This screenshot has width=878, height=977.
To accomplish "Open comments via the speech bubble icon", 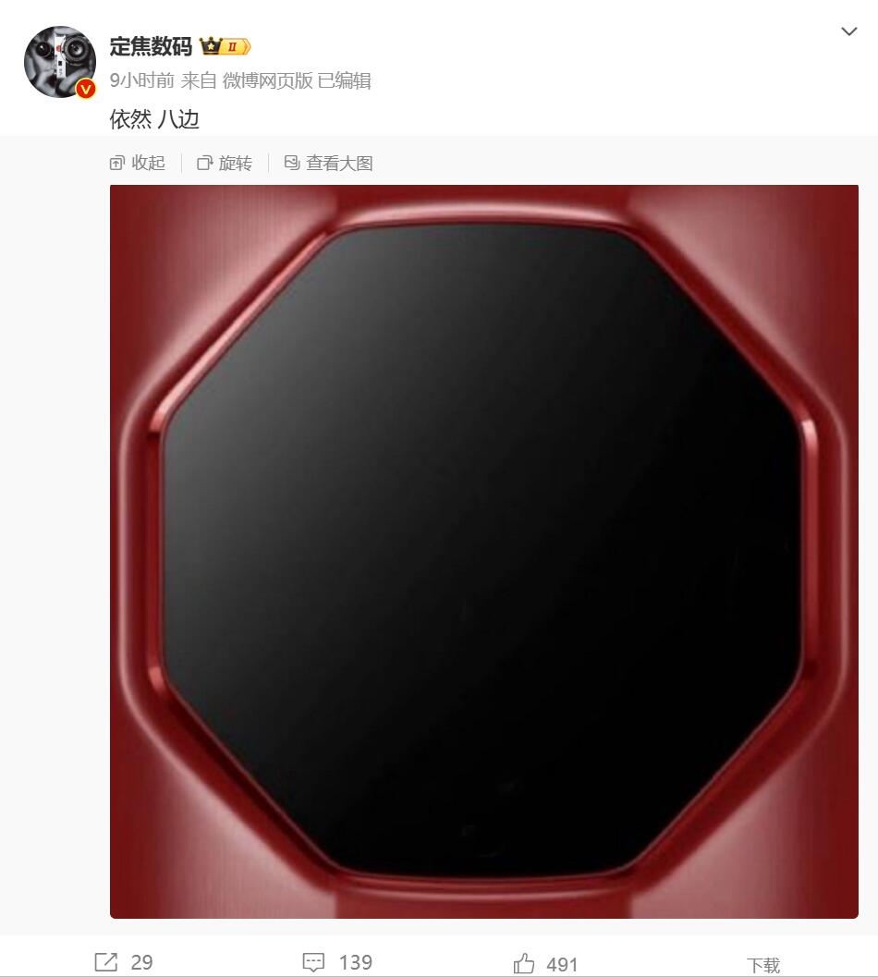I will (x=313, y=962).
